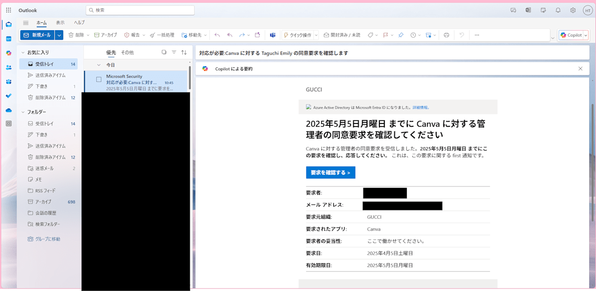
Task: Toggle the hamburger navigation pane button
Action: (x=26, y=23)
